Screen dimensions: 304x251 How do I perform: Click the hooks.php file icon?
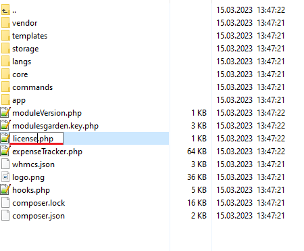coord(5,189)
